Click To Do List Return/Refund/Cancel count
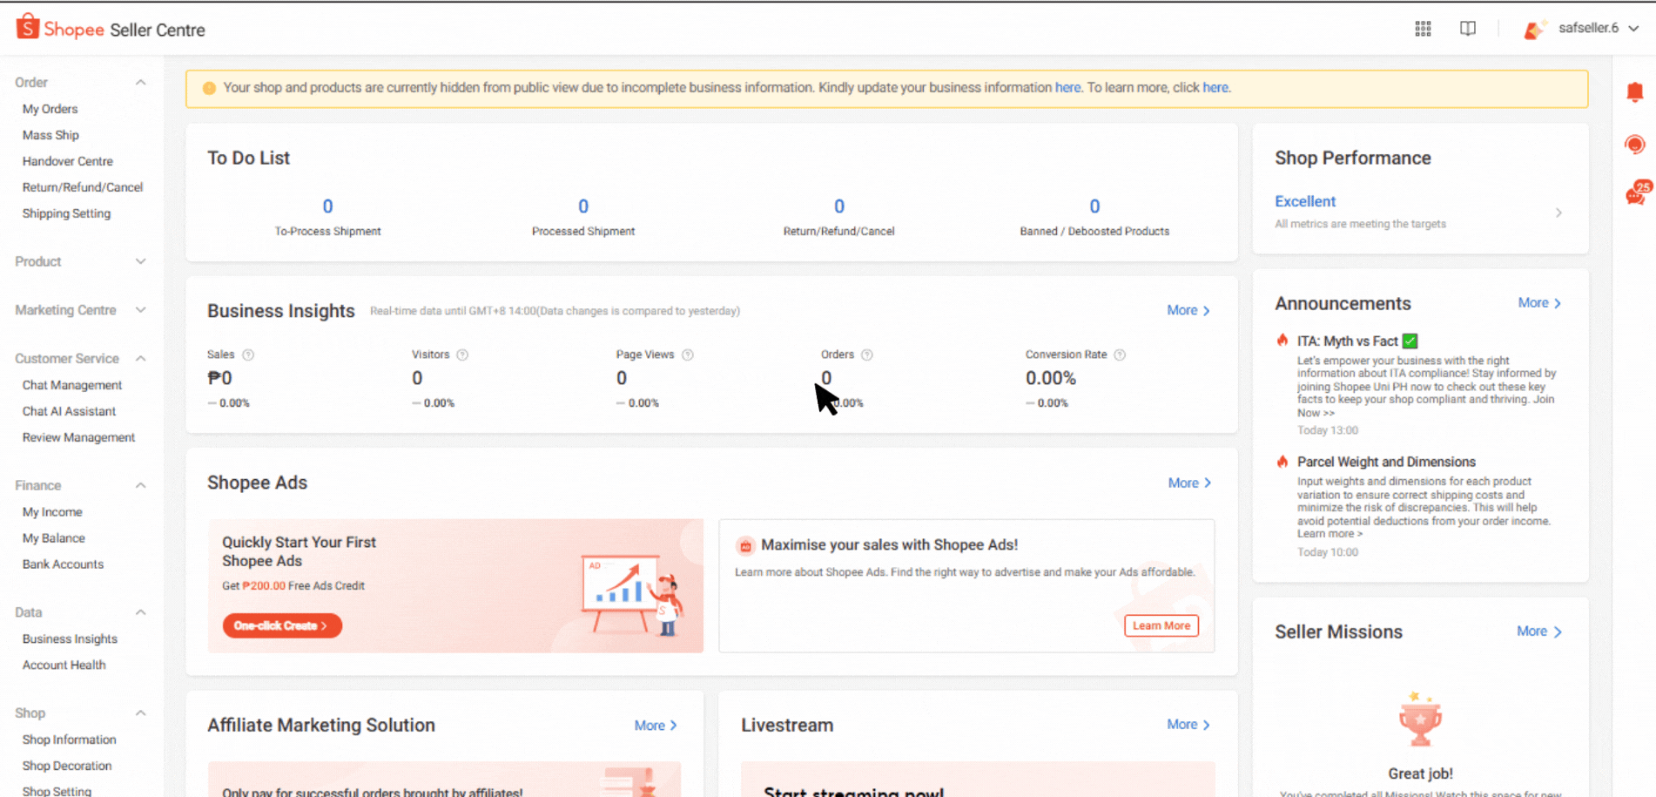1656x797 pixels. point(839,206)
